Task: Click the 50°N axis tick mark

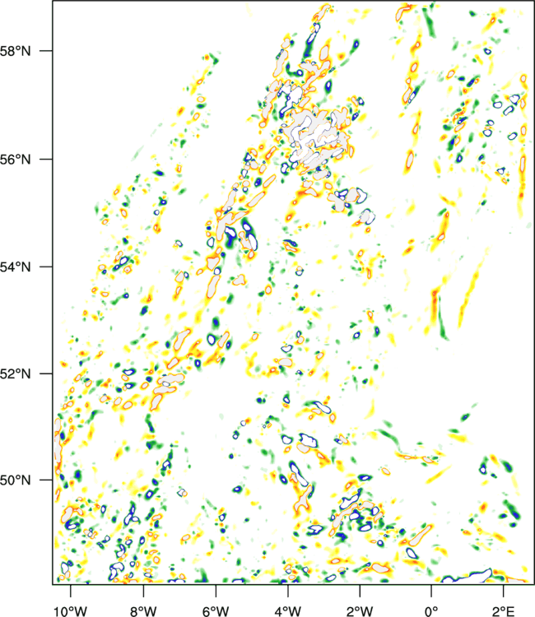Action: pyautogui.click(x=46, y=480)
